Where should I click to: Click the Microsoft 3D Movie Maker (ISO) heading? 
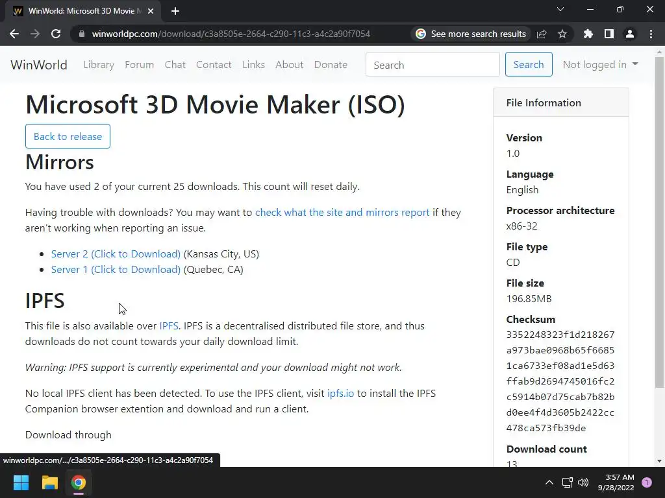click(x=215, y=104)
